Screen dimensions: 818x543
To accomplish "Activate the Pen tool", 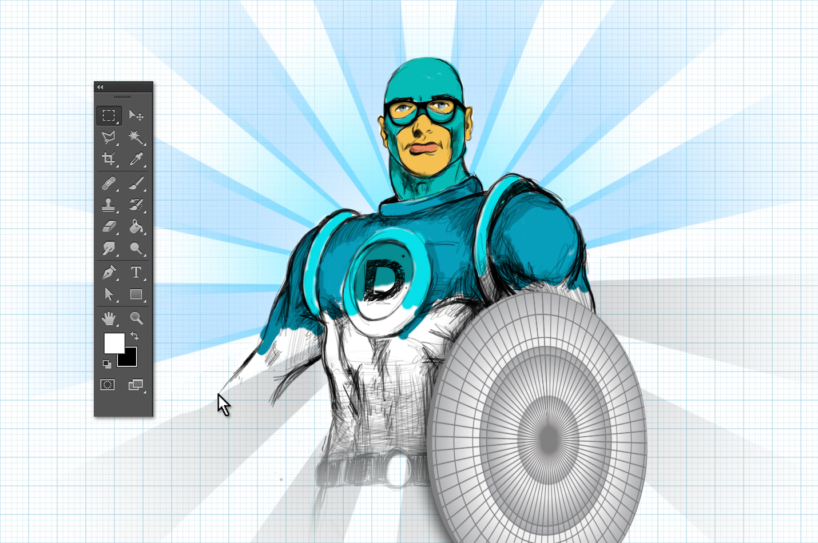I will click(109, 273).
